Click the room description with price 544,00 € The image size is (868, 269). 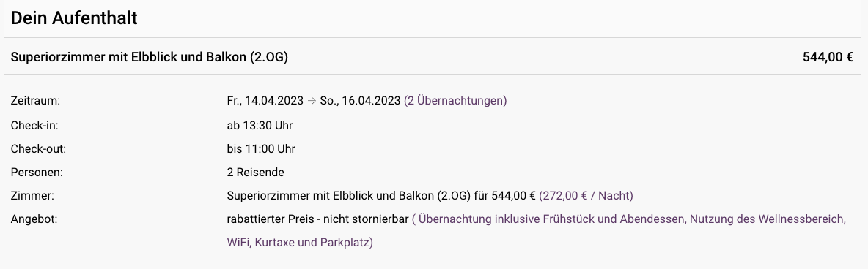click(381, 195)
